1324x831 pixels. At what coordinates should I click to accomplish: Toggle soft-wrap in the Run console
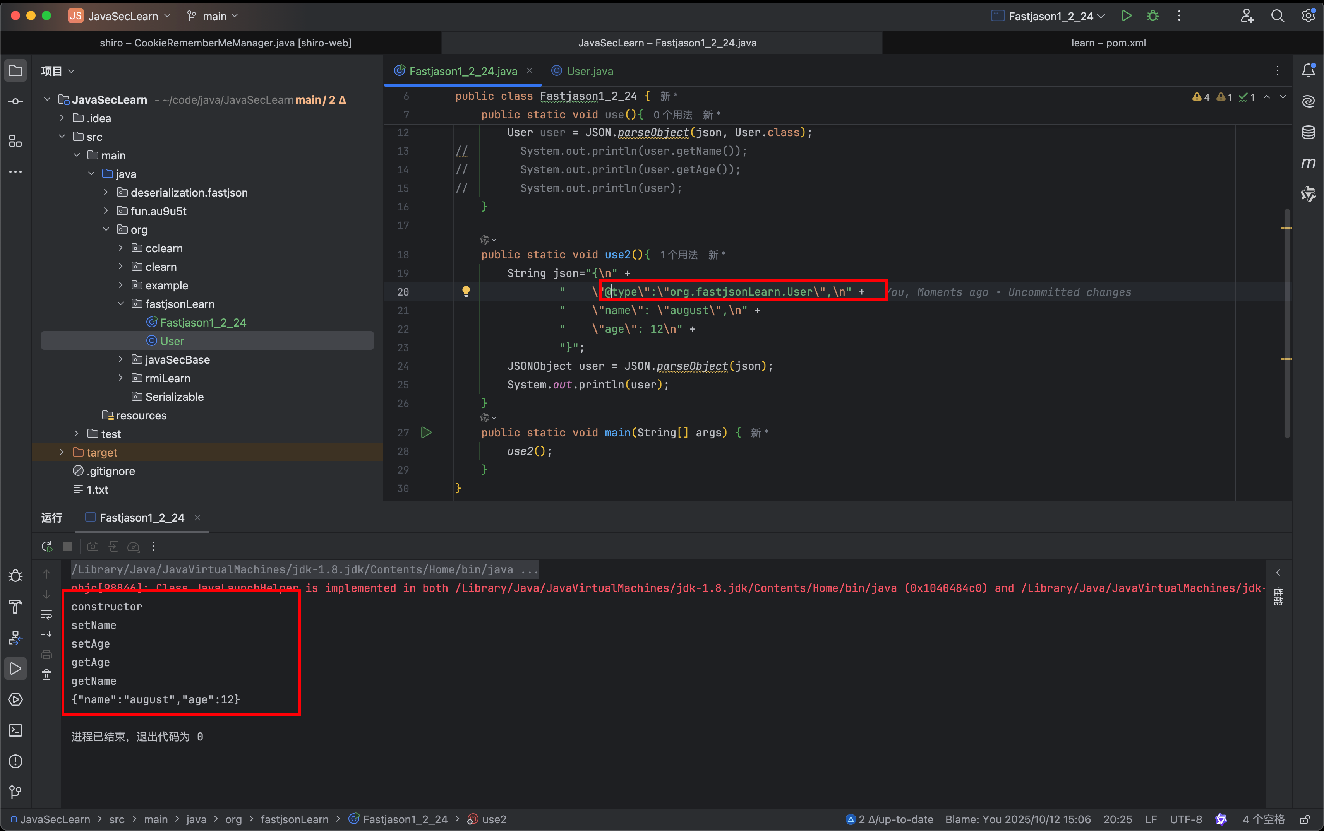click(47, 614)
